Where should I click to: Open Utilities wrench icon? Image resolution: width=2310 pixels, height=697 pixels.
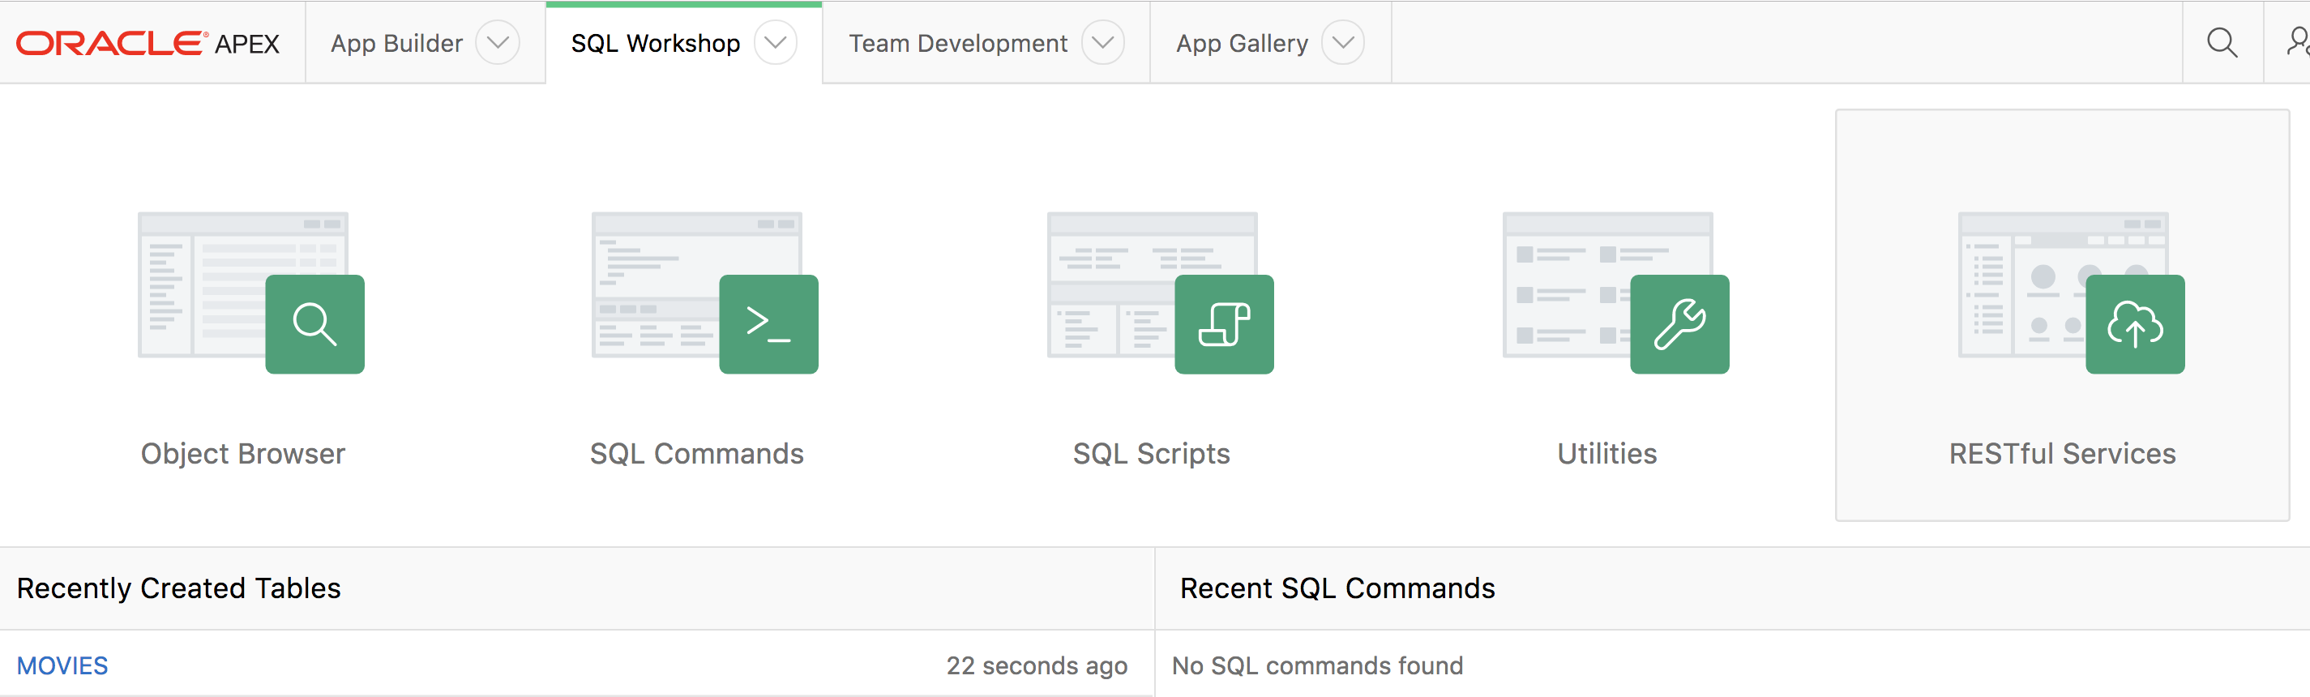click(1679, 324)
